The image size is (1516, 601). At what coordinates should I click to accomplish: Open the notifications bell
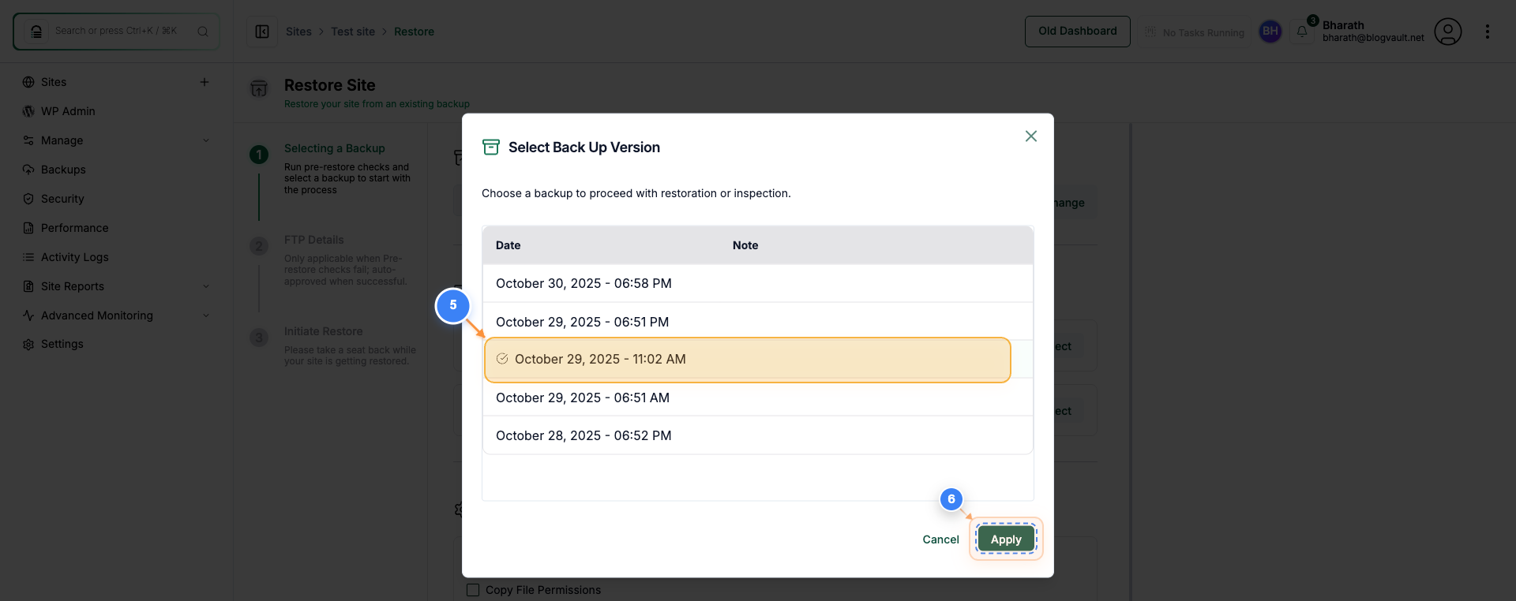click(x=1302, y=32)
